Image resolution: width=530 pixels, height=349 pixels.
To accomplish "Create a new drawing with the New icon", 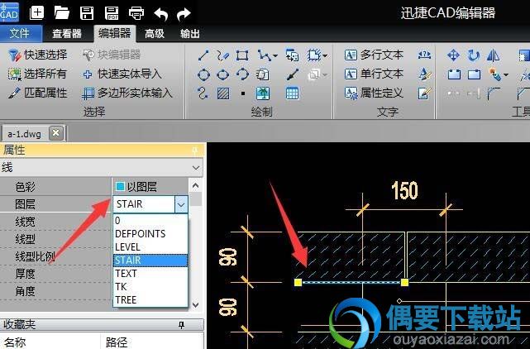I will point(37,13).
